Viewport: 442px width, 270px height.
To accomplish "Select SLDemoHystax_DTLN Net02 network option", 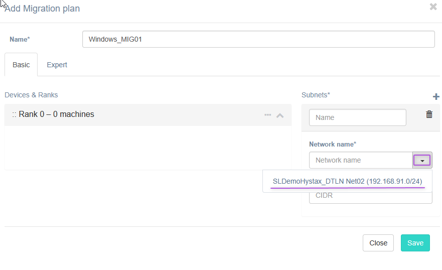I will (x=347, y=181).
